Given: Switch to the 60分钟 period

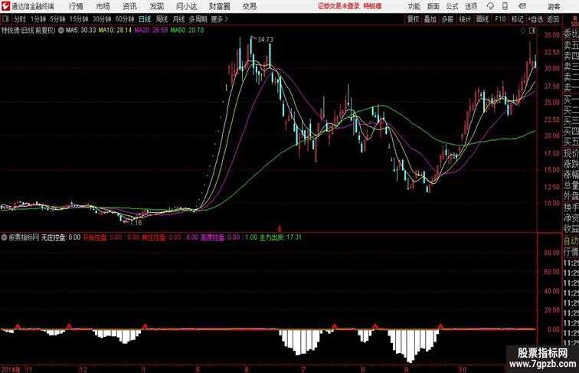Looking at the screenshot, I should click(125, 19).
